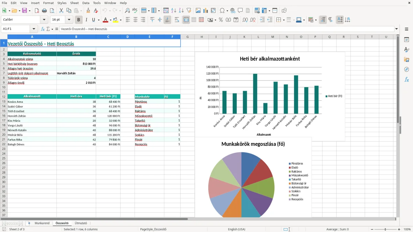Screen dimensions: 413x232
Task: Open the Styles menu
Action: [x=62, y=3]
